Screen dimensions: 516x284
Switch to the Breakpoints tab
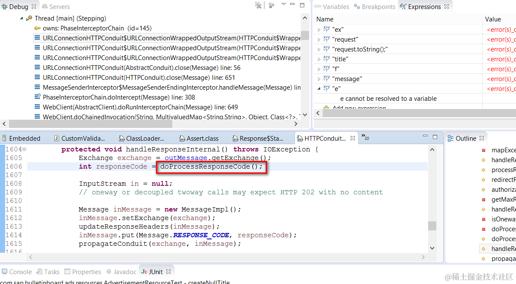374,7
